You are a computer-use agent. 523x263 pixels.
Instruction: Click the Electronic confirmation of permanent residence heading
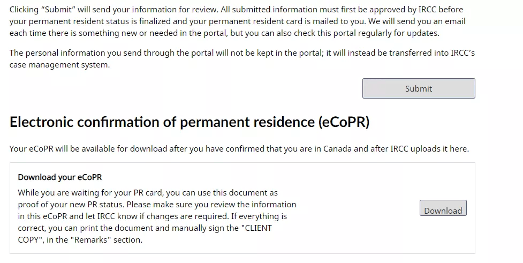(x=190, y=122)
